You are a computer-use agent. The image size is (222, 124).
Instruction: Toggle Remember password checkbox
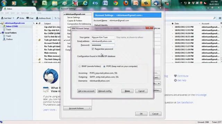(x=93, y=49)
